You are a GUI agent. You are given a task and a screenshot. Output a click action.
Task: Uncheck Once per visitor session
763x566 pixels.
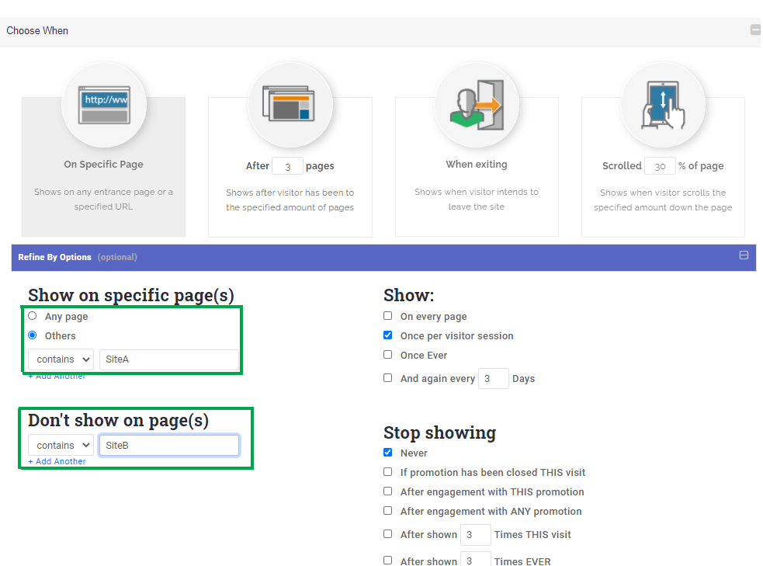click(387, 335)
